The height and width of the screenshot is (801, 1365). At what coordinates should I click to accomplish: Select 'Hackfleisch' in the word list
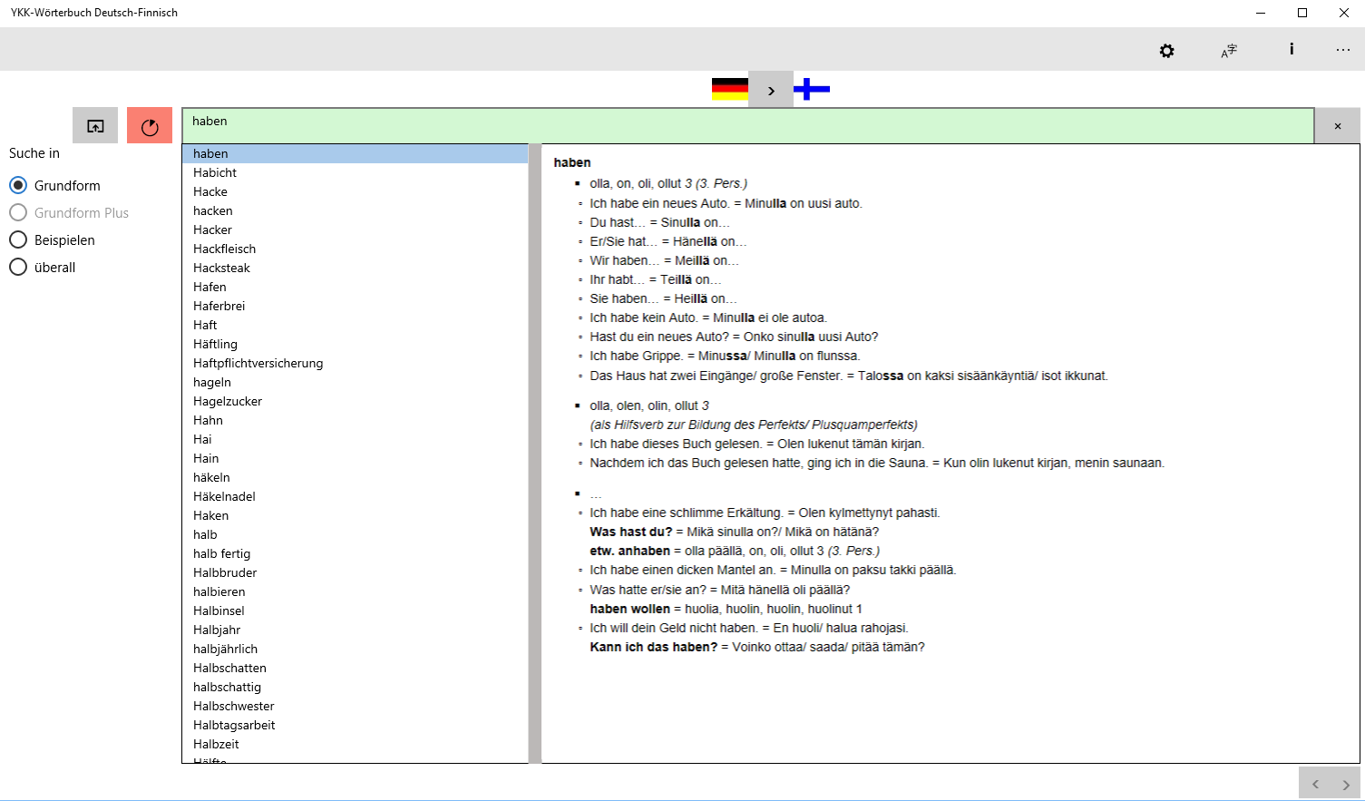(x=355, y=249)
